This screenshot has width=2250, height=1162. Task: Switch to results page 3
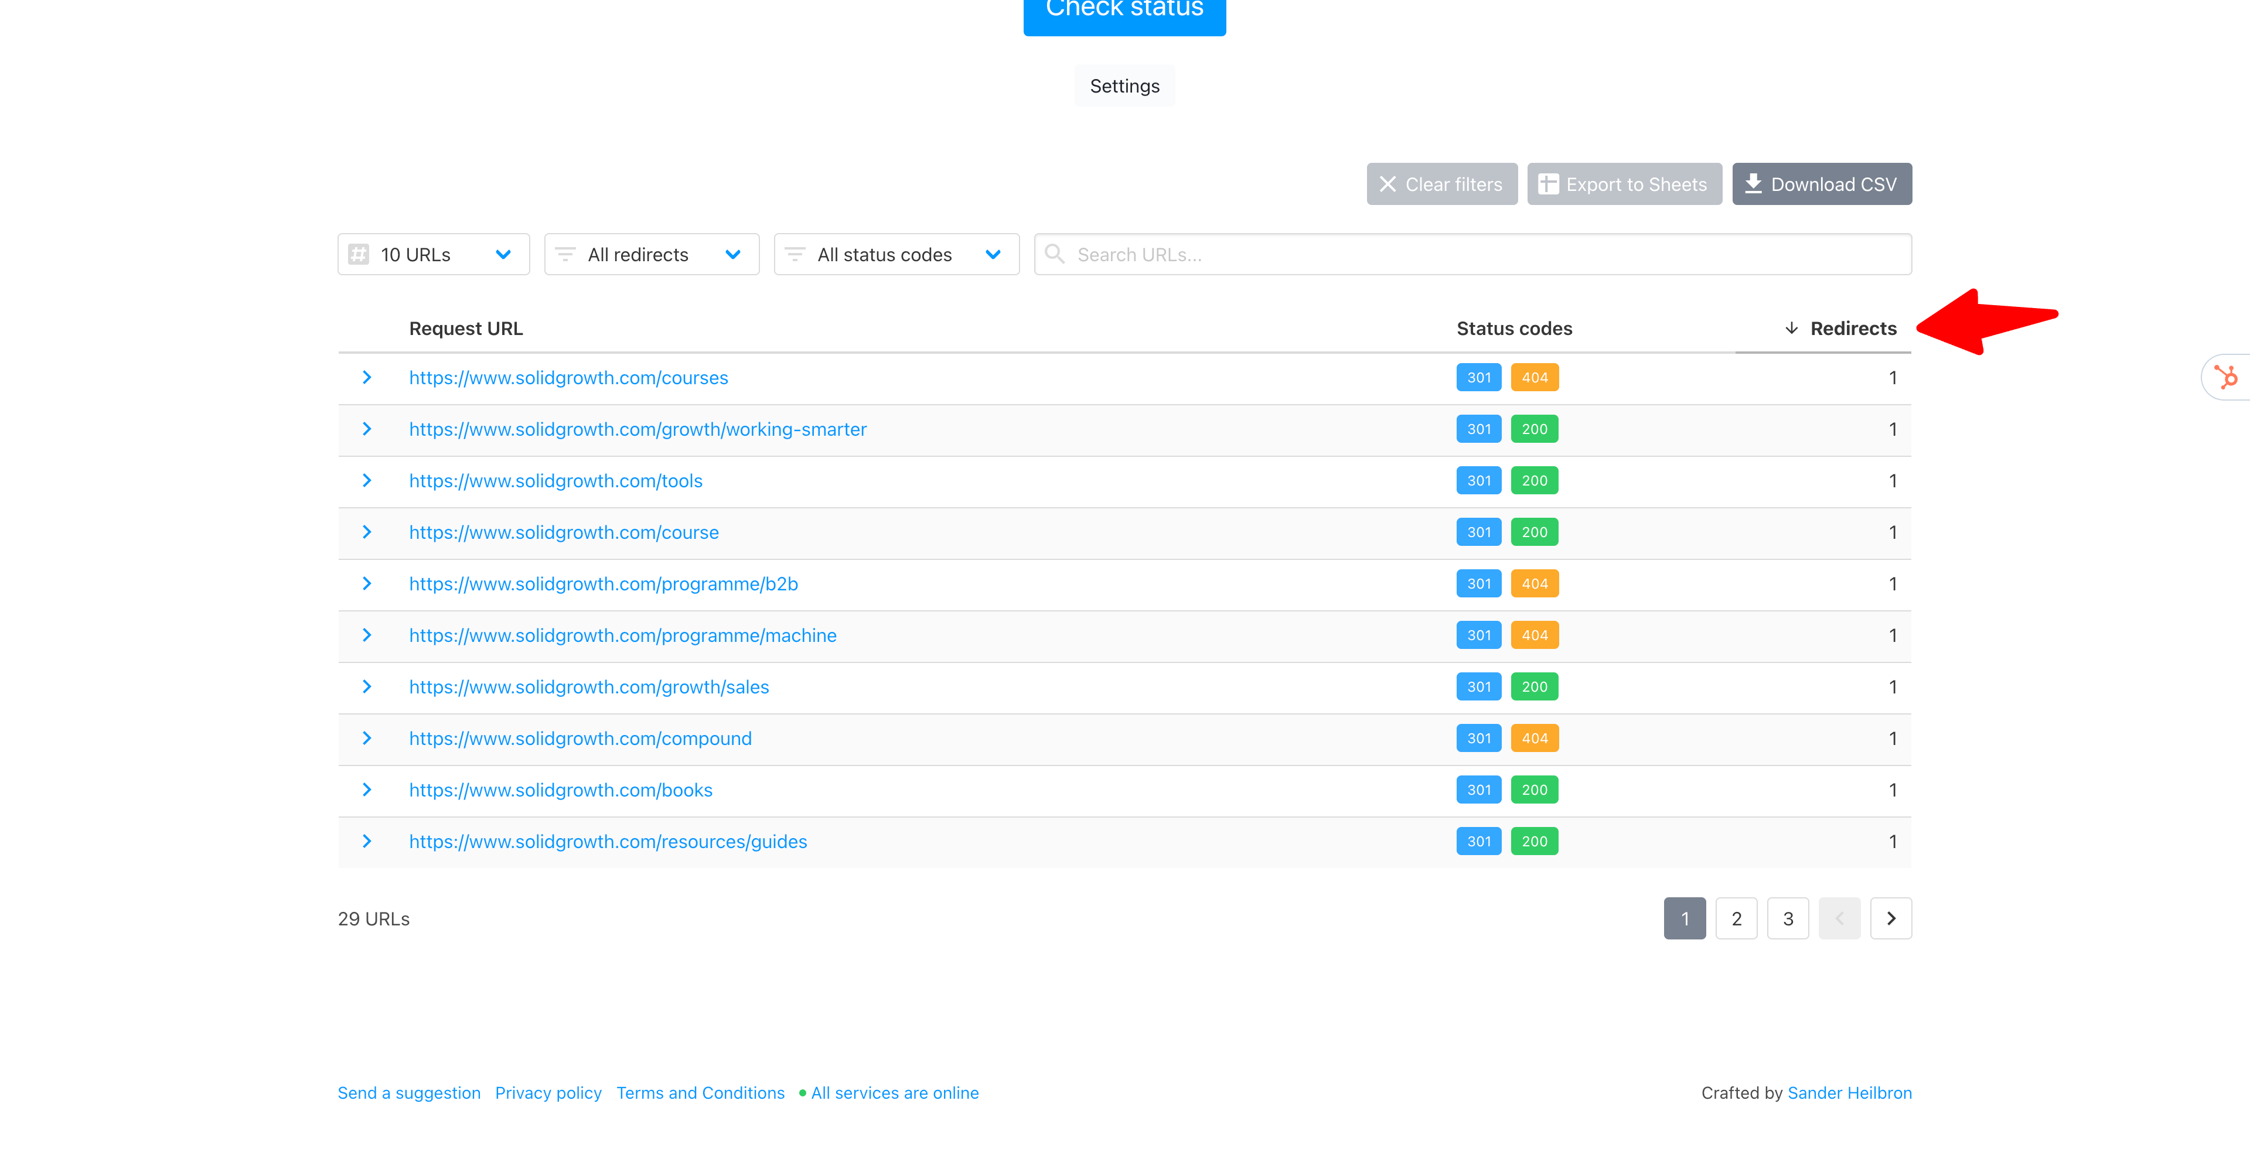tap(1787, 918)
